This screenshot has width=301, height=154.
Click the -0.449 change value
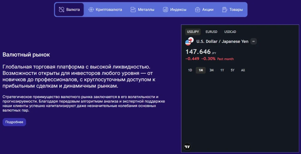[192, 59]
